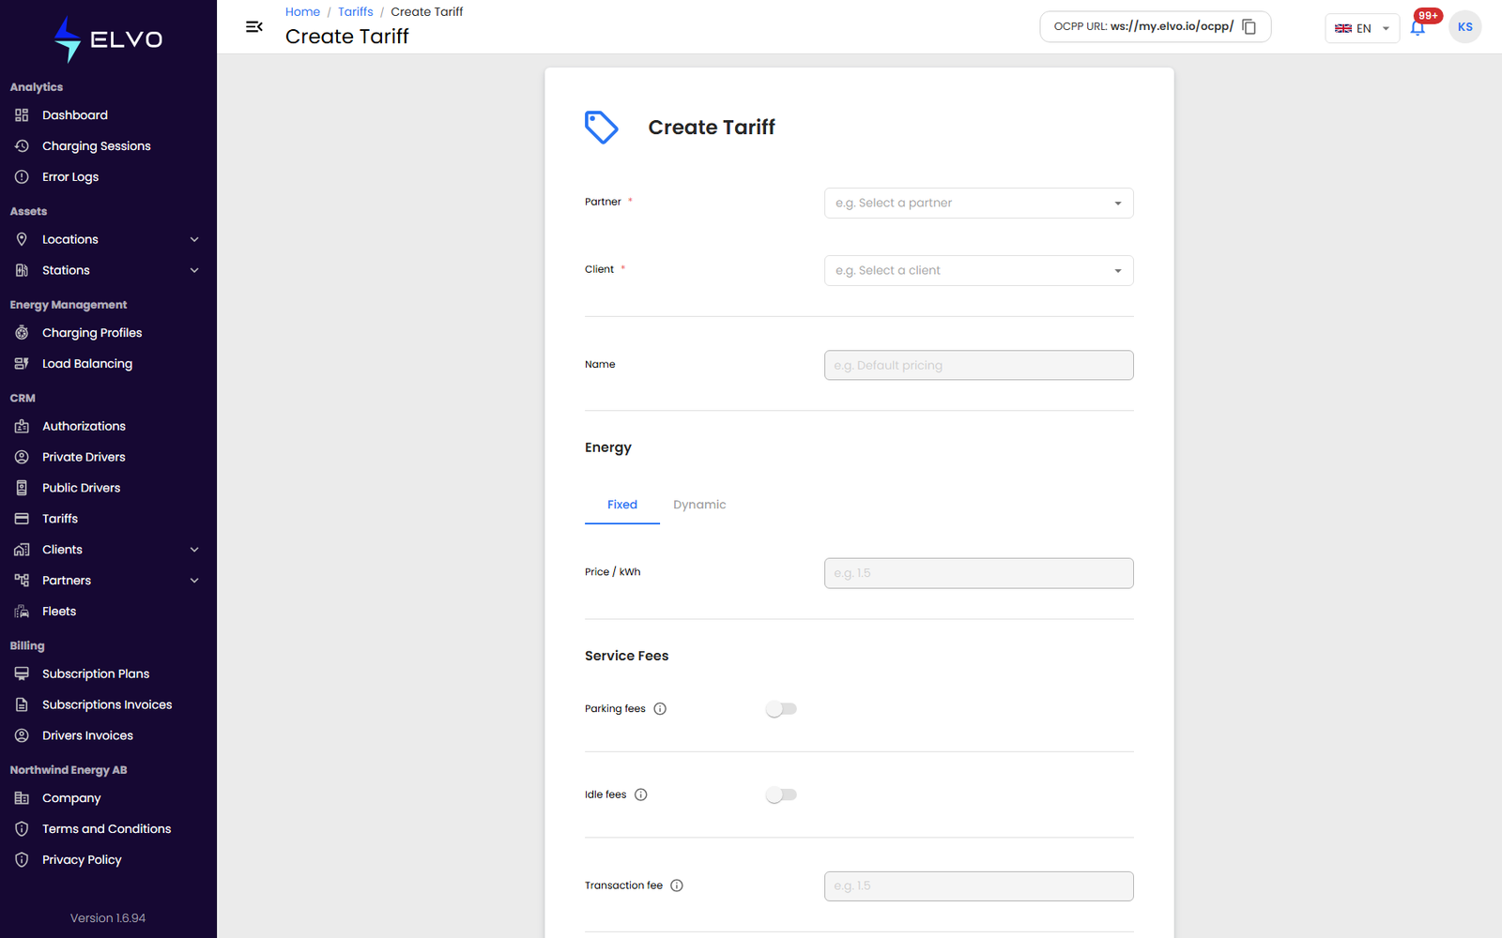
Task: Focus the Name input field
Action: coord(978,365)
